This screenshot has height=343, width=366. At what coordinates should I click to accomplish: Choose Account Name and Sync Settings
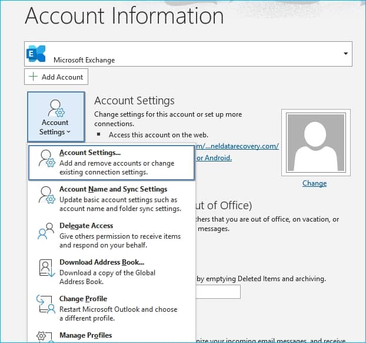tap(111, 199)
